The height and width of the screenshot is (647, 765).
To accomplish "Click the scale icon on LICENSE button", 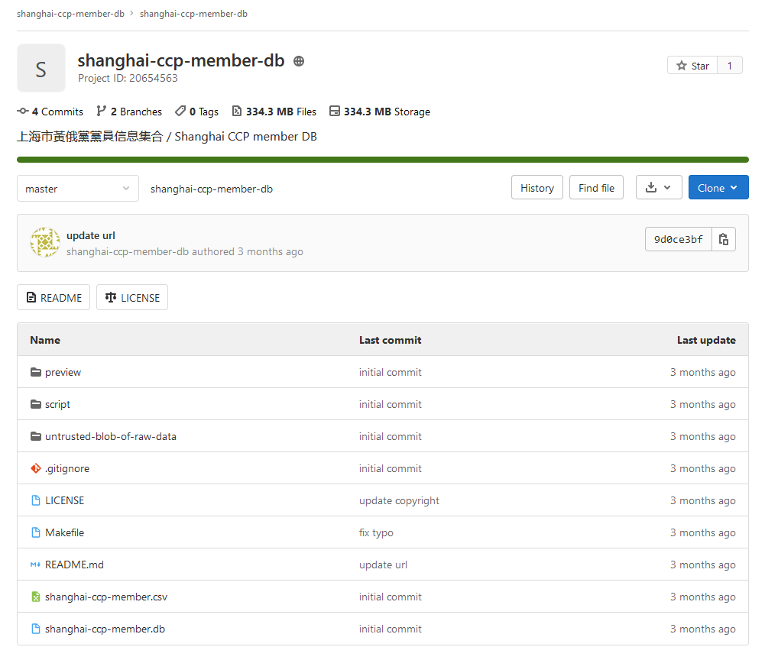I will (111, 297).
